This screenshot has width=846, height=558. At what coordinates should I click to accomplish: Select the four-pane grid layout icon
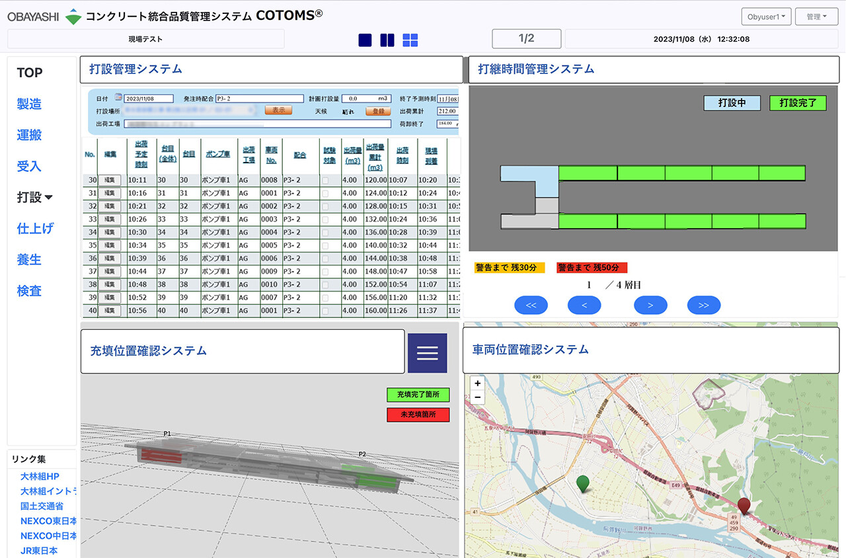click(x=410, y=40)
